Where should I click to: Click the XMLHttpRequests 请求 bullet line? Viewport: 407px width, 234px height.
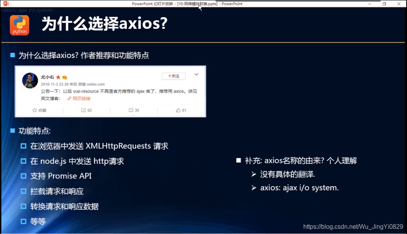coord(99,146)
